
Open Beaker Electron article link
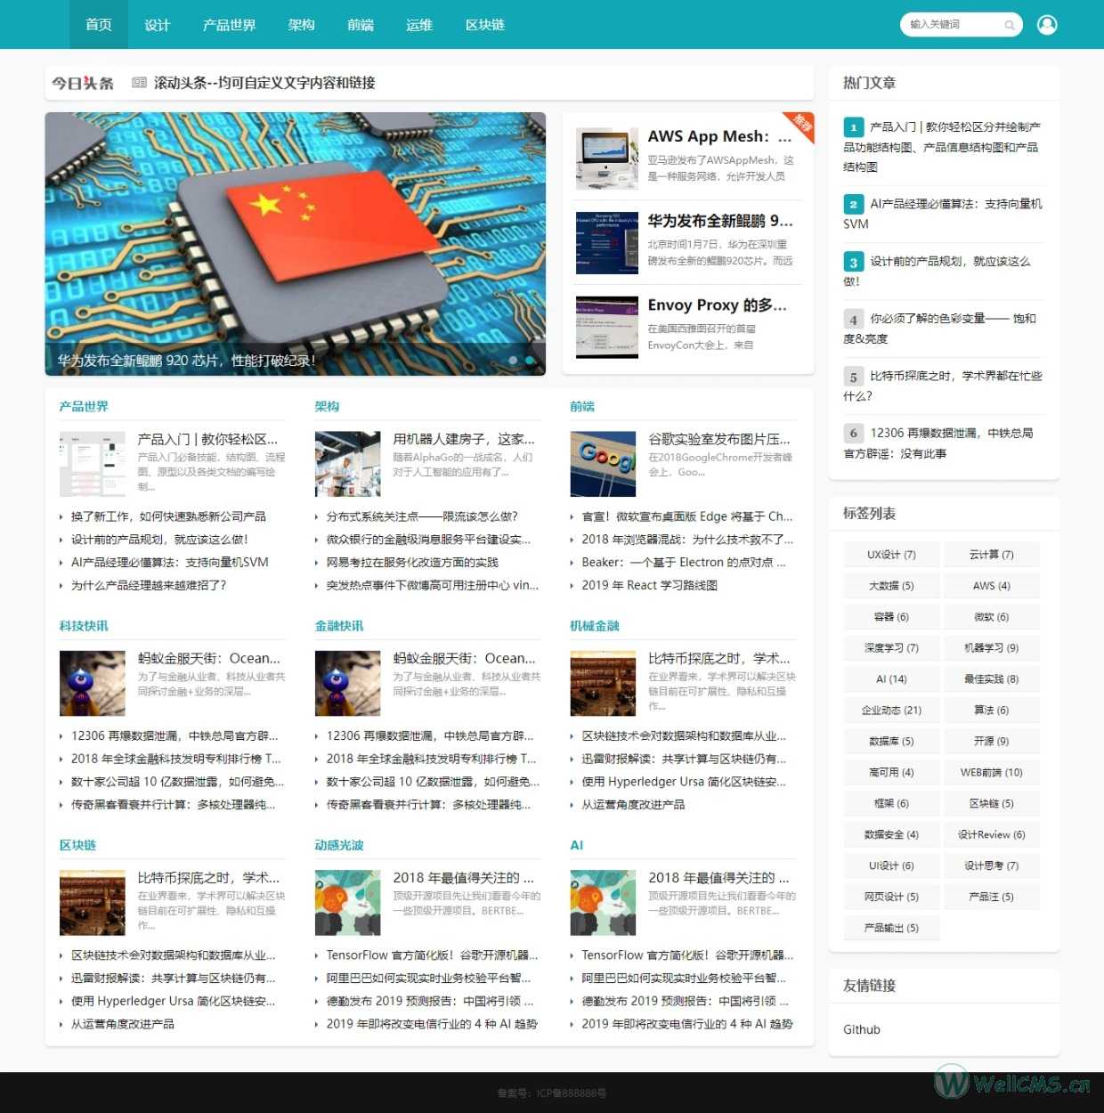(684, 563)
